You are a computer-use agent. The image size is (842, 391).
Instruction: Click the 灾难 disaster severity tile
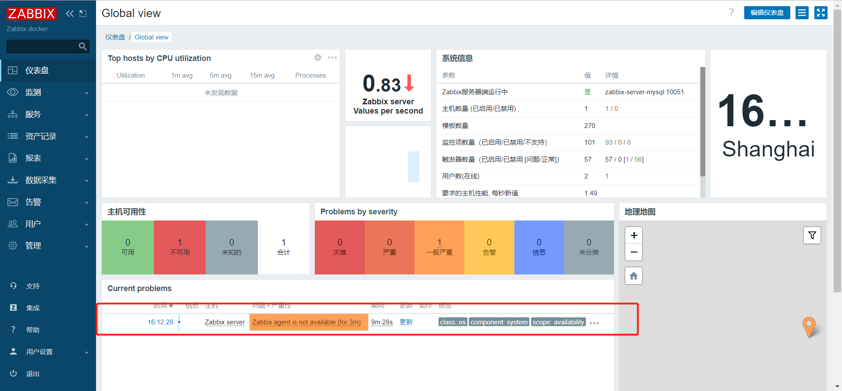(x=340, y=247)
